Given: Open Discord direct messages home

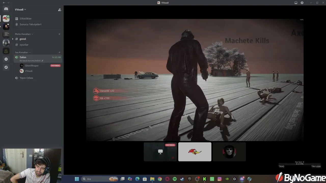Looking at the screenshot, I should tap(6, 9).
